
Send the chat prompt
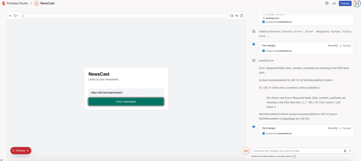point(350,151)
